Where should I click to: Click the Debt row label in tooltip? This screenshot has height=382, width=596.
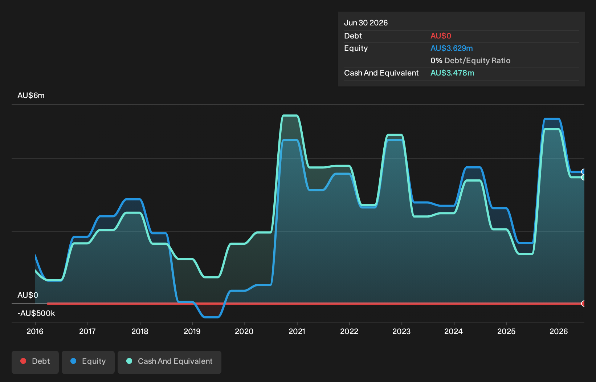353,36
